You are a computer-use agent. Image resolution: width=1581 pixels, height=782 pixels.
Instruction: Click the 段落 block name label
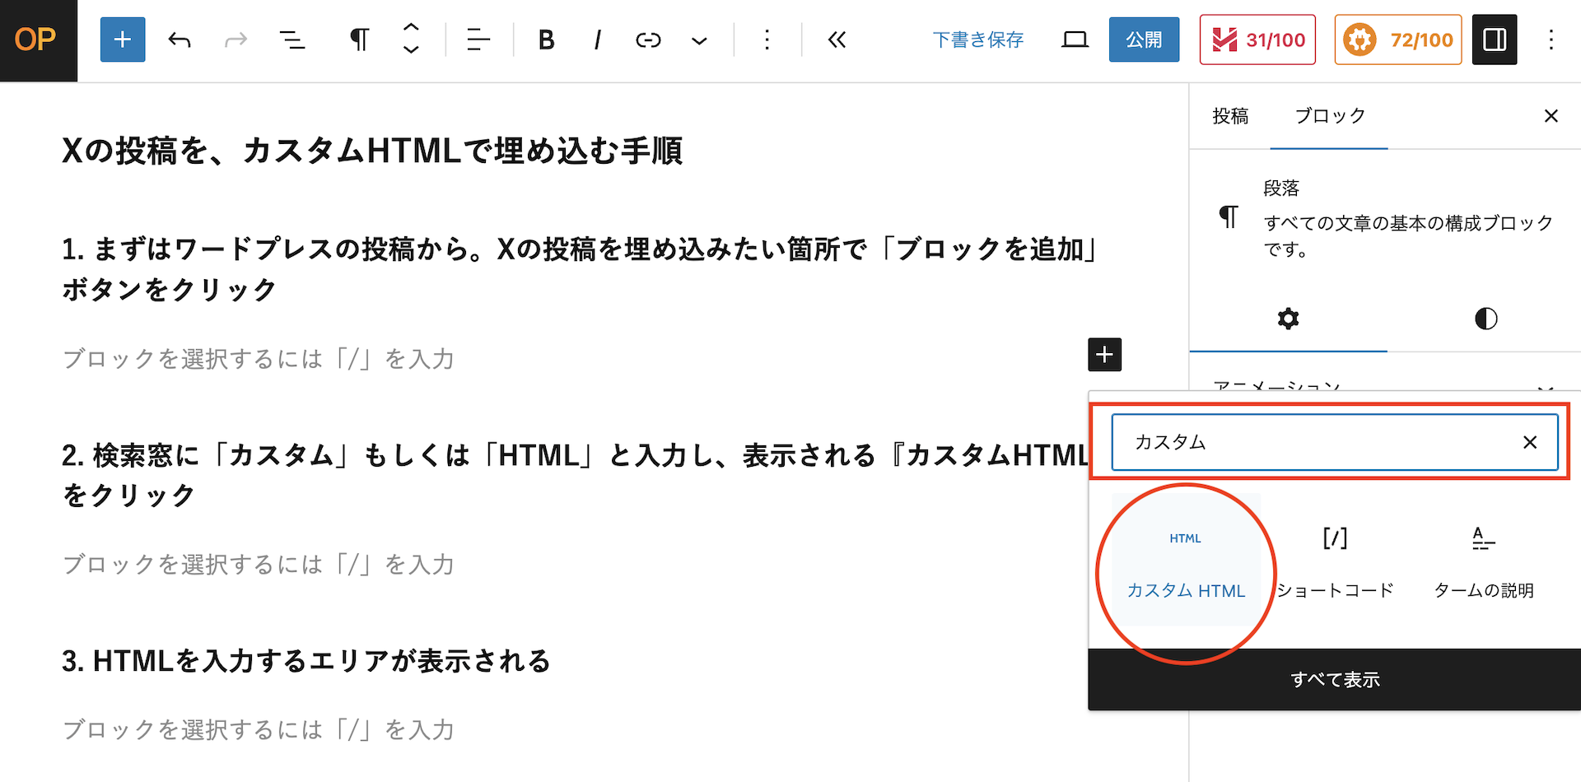tap(1281, 189)
